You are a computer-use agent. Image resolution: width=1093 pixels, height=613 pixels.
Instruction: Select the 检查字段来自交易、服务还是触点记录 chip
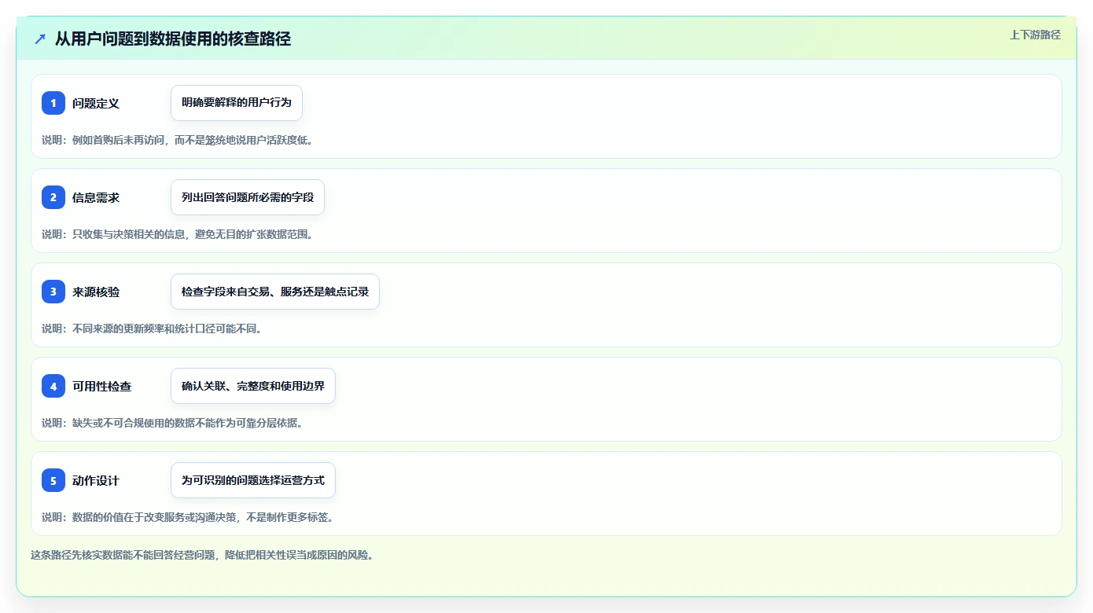(275, 292)
